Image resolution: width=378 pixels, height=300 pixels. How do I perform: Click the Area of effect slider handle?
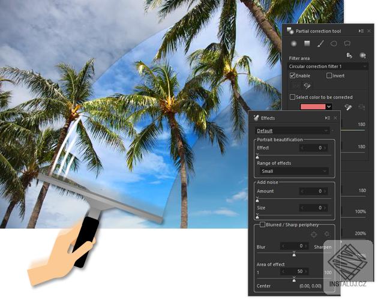point(294,279)
